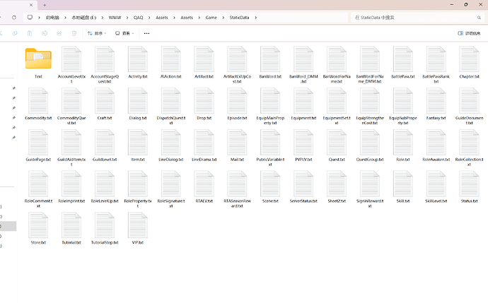Select the file named RoleAwaken.txt
Viewport: 488px width, 303px height.
436,145
